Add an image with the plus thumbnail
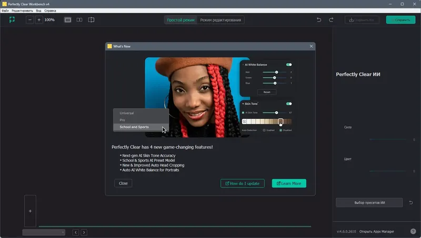 (x=30, y=211)
